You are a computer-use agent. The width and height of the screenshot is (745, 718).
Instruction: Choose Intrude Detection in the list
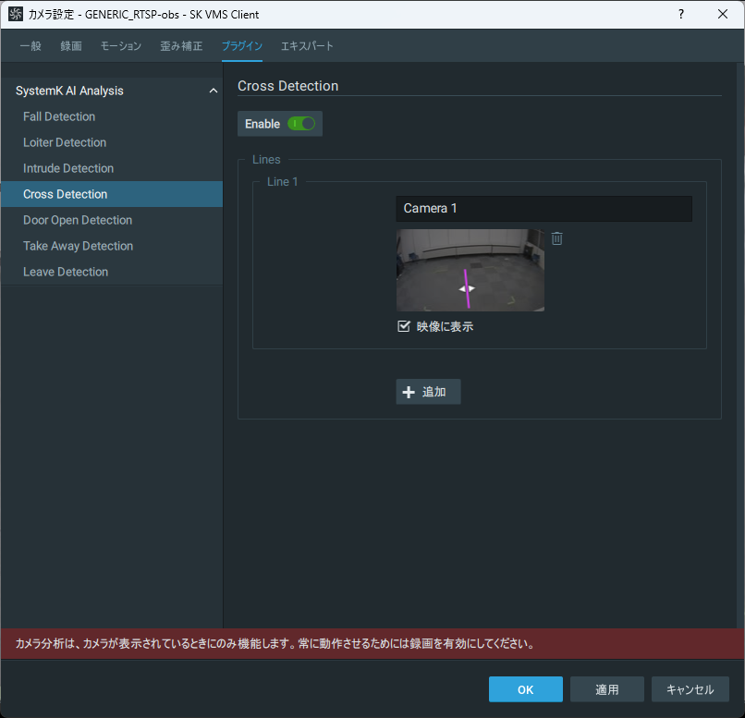click(x=112, y=168)
